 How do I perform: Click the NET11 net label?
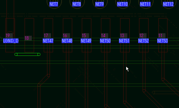pos(145,4)
